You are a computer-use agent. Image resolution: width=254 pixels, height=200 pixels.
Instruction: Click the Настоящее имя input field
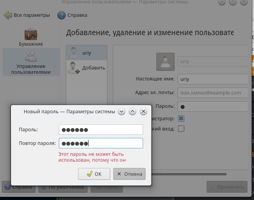coord(213,79)
